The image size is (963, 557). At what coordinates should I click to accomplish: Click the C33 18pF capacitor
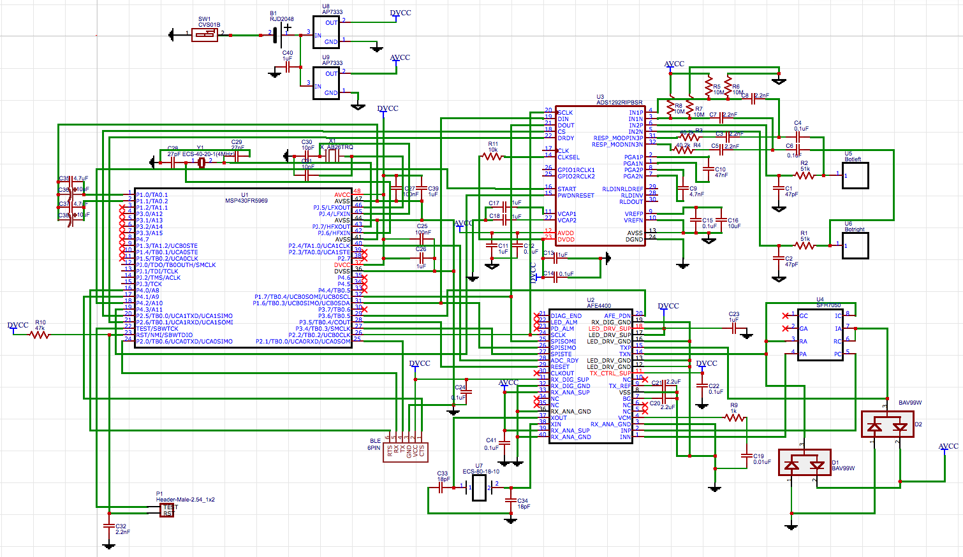coord(441,488)
